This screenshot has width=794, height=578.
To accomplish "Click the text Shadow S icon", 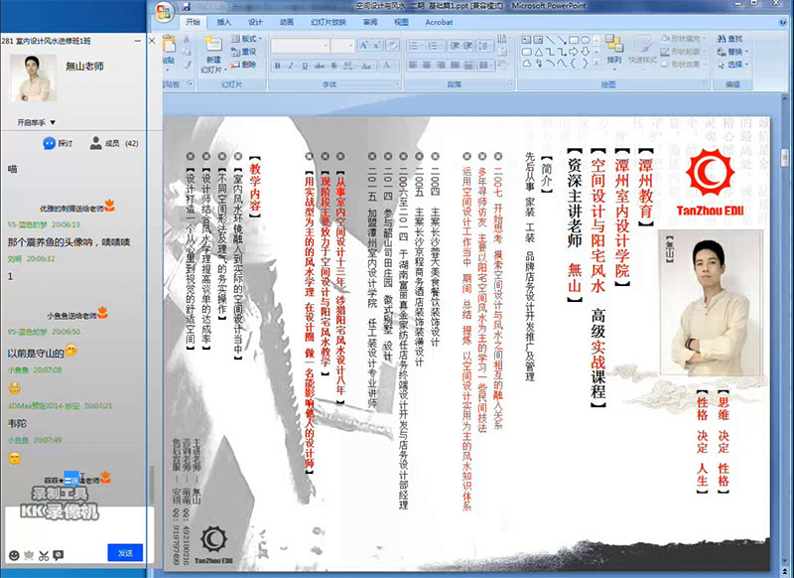I will 334,66.
